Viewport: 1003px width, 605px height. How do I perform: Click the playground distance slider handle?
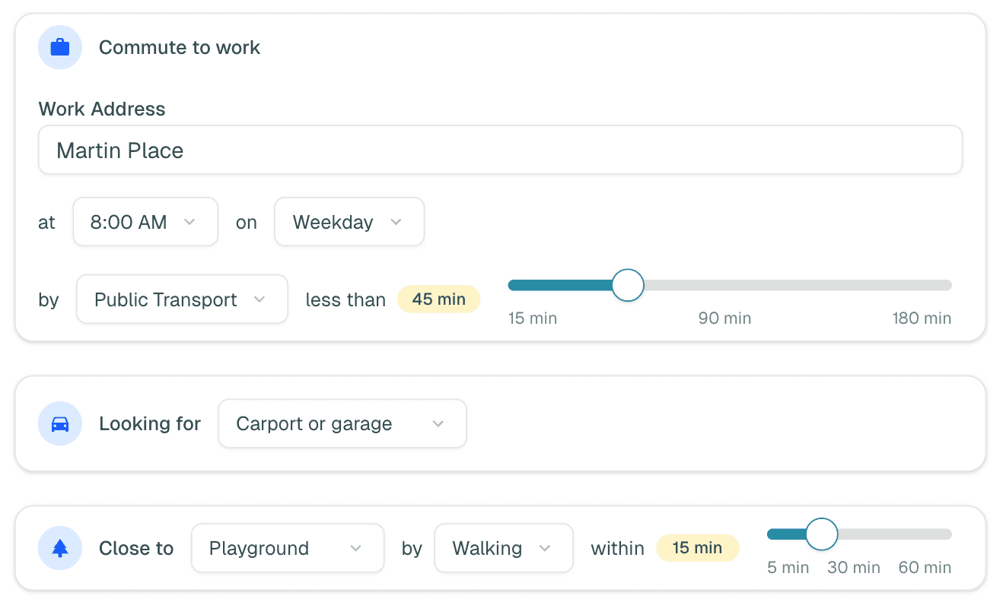[821, 534]
